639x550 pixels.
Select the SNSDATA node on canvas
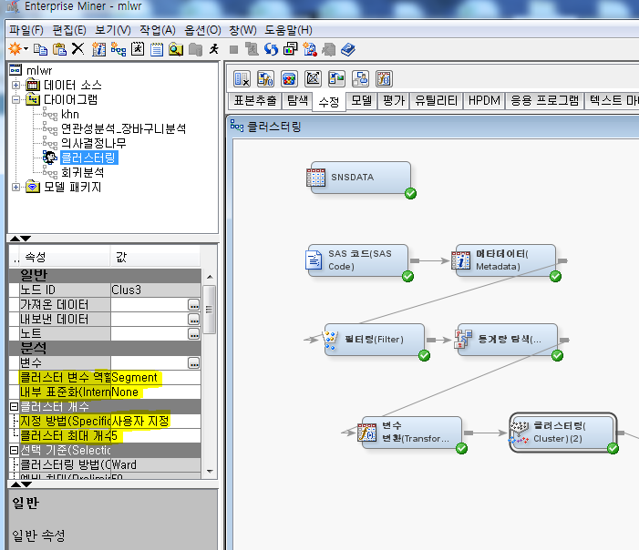click(360, 178)
